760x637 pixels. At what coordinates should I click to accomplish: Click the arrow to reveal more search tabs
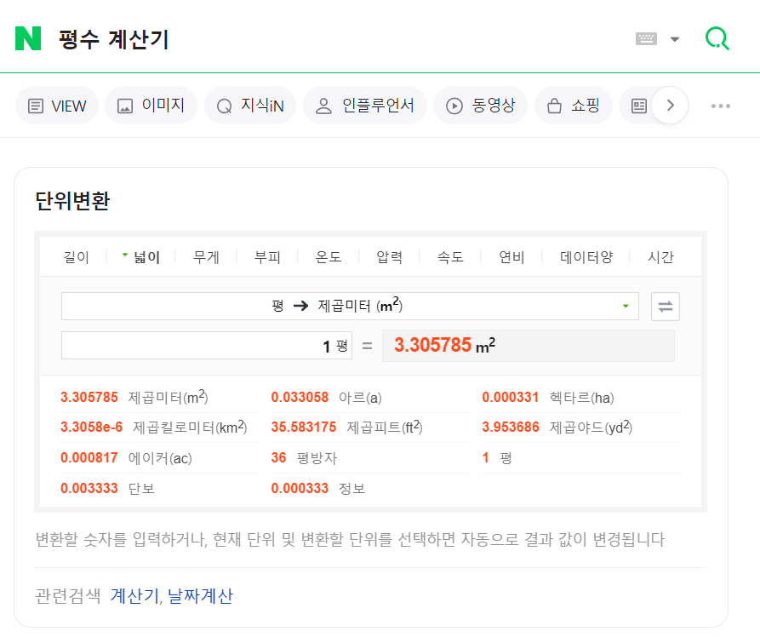[671, 105]
